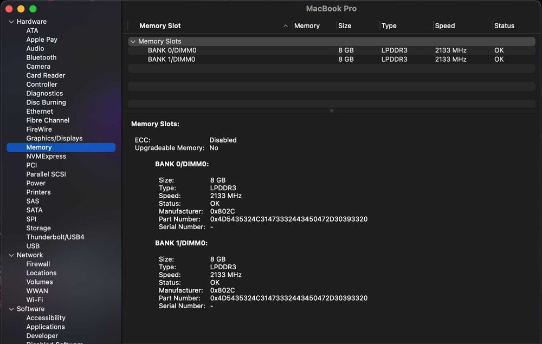
Task: Select Parallel SCSI entry
Action: (x=46, y=174)
